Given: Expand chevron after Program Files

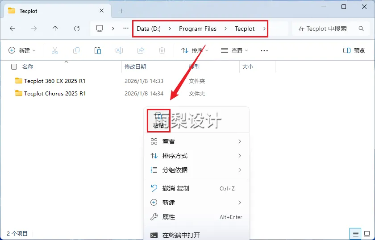Looking at the screenshot, I should 225,29.
